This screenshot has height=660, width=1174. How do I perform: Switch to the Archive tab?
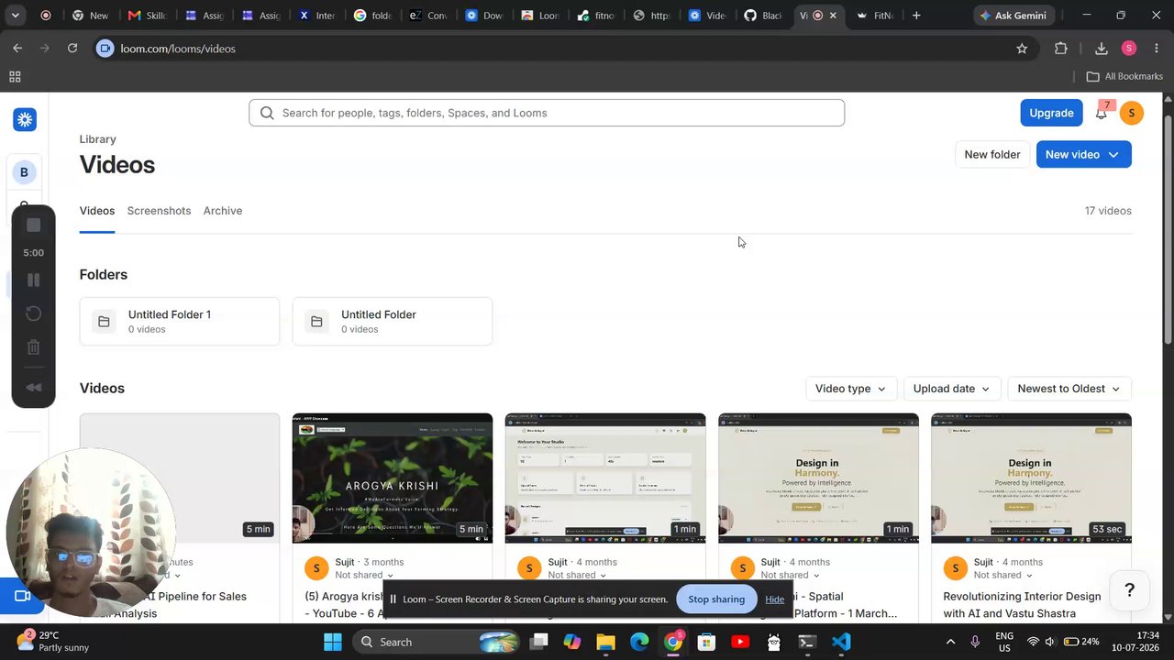(x=223, y=211)
